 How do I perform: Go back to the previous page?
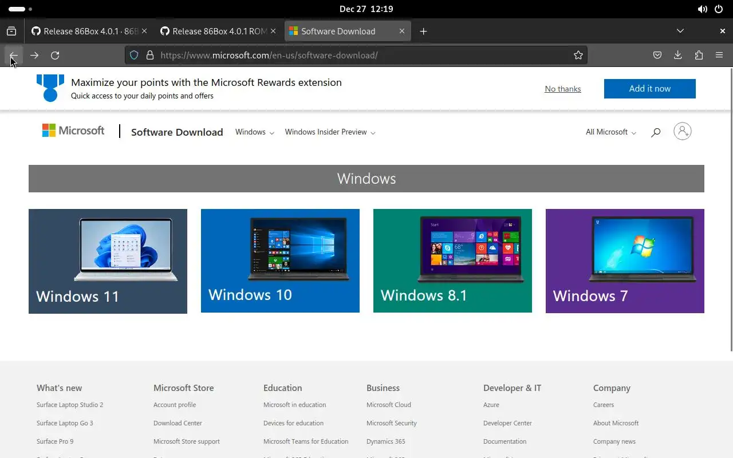(x=14, y=56)
